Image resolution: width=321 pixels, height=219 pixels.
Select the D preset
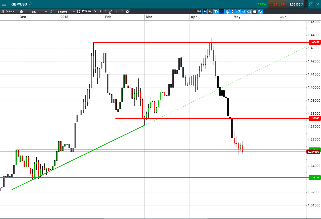coord(95,12)
